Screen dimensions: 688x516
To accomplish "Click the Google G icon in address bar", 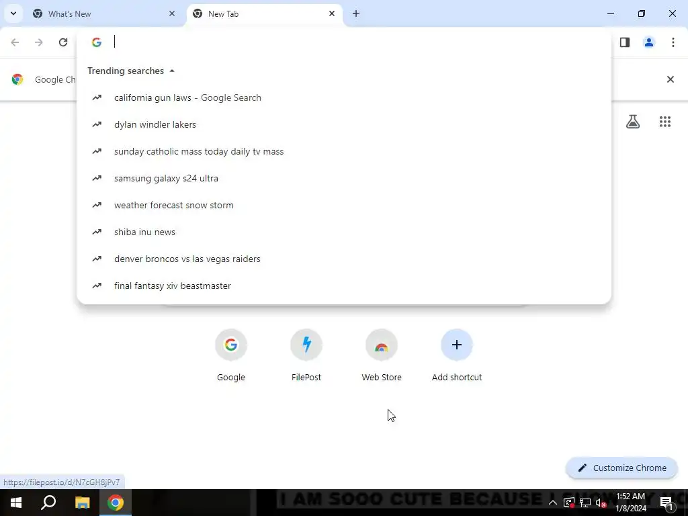I will 97,42.
